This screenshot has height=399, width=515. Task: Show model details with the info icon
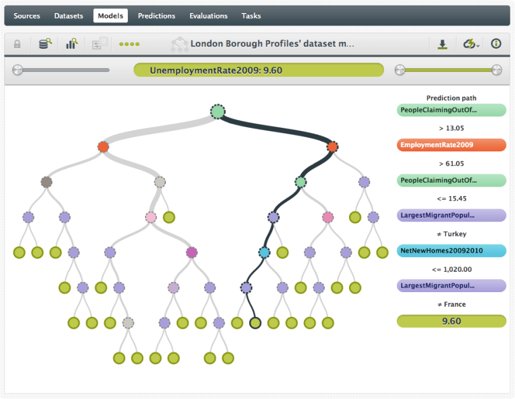pyautogui.click(x=495, y=43)
